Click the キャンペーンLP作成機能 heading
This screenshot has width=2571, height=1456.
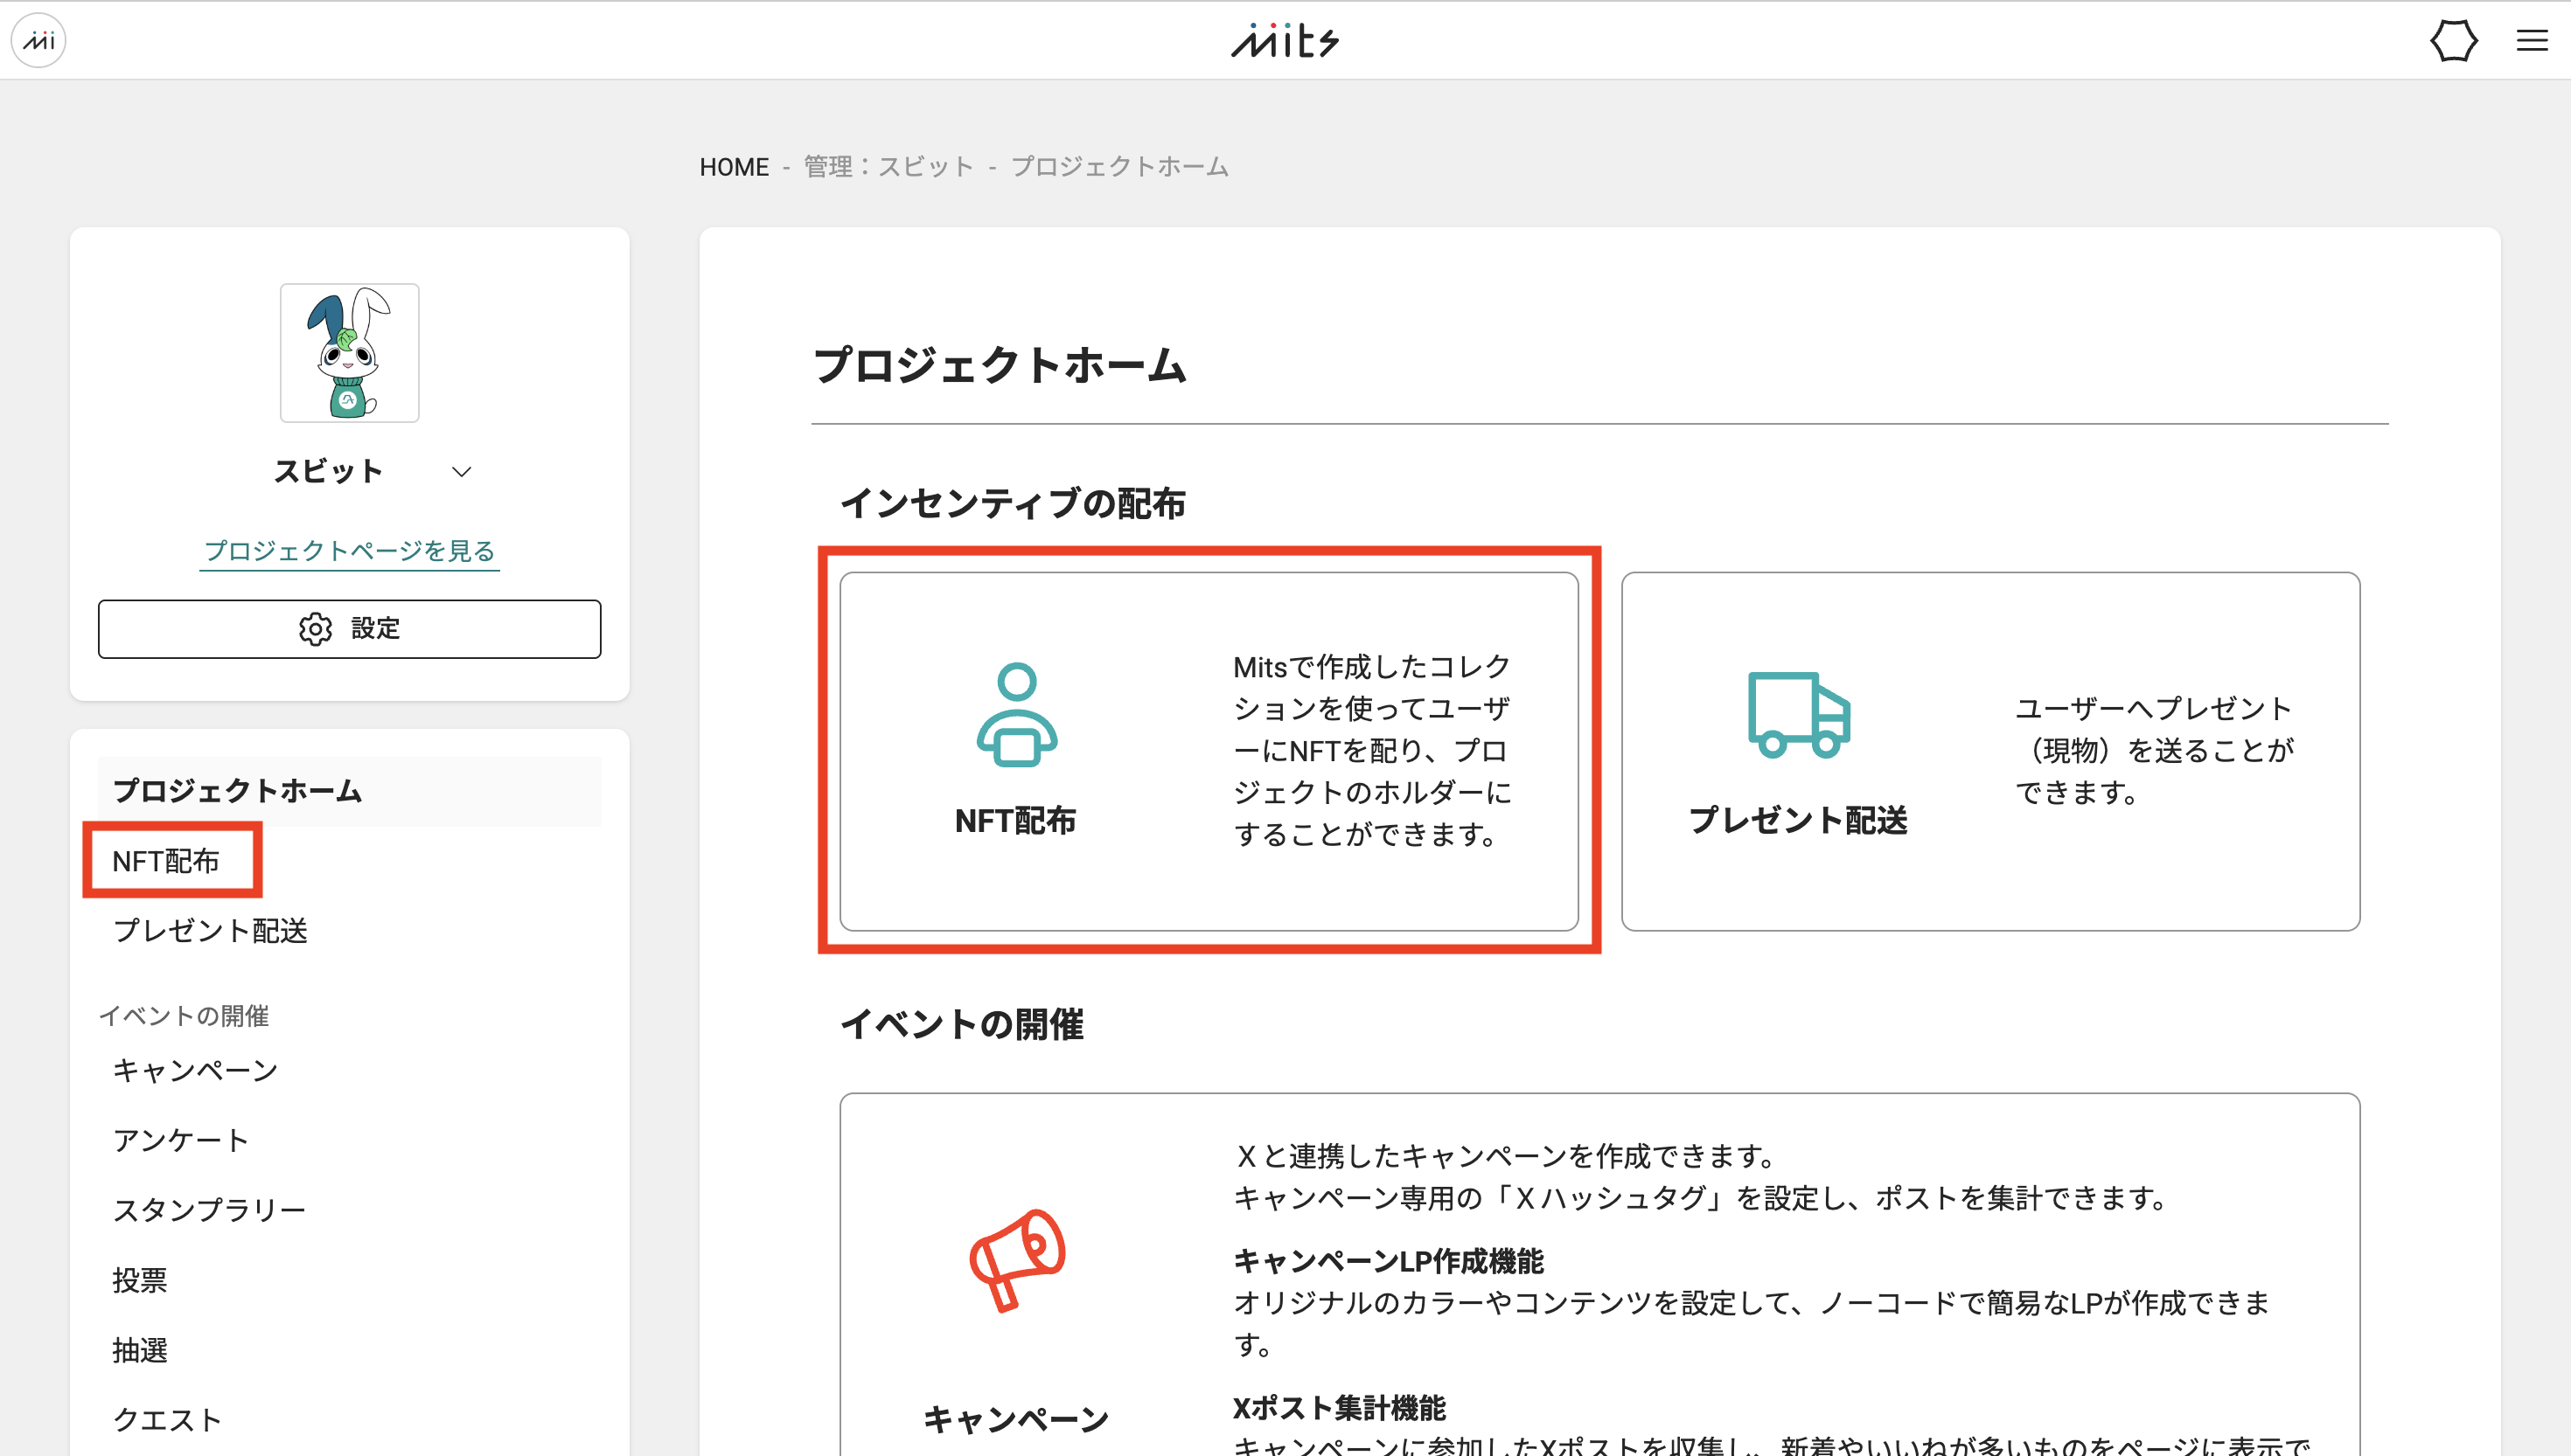pos(1388,1261)
